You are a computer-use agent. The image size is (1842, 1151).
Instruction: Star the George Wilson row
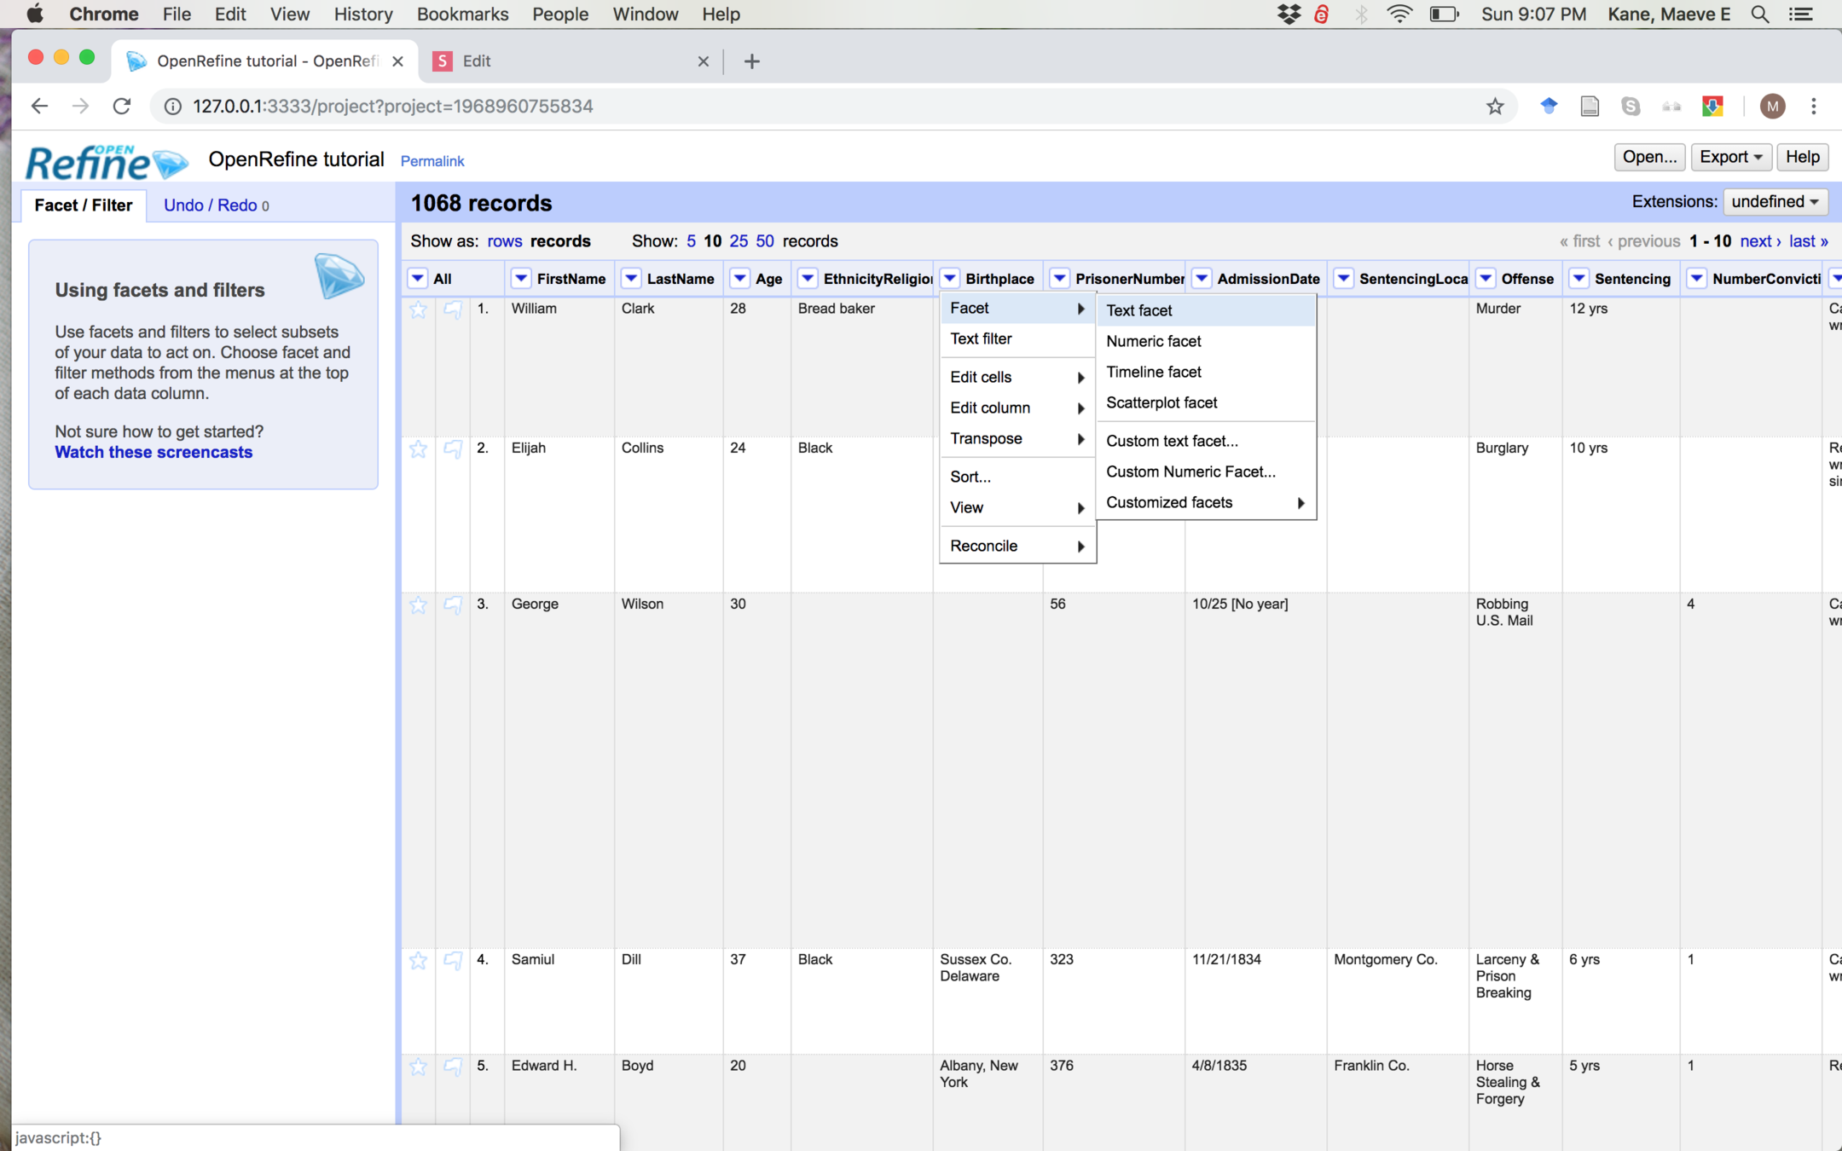(x=418, y=604)
